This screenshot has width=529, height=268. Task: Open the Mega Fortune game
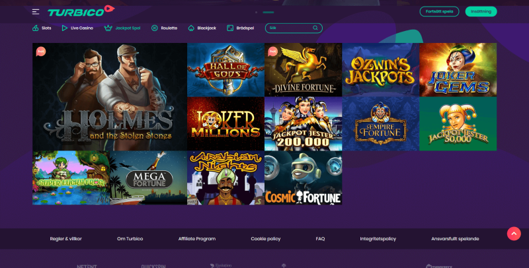[148, 178]
